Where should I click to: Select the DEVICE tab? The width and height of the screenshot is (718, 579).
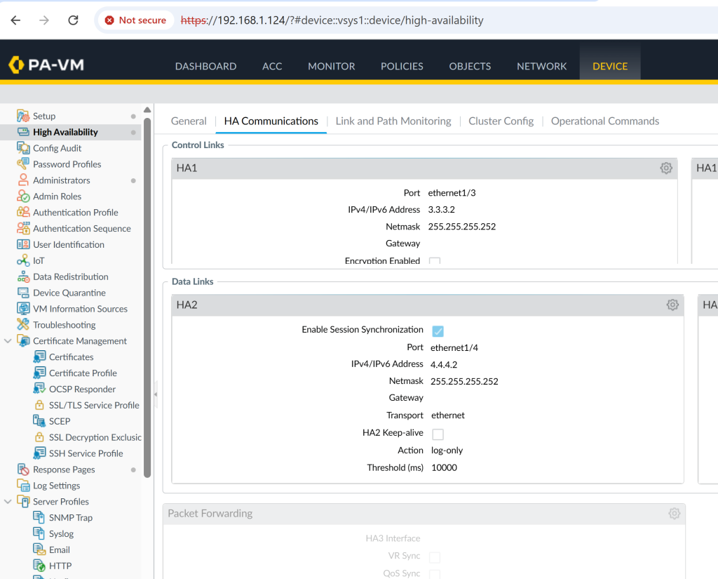click(x=610, y=66)
